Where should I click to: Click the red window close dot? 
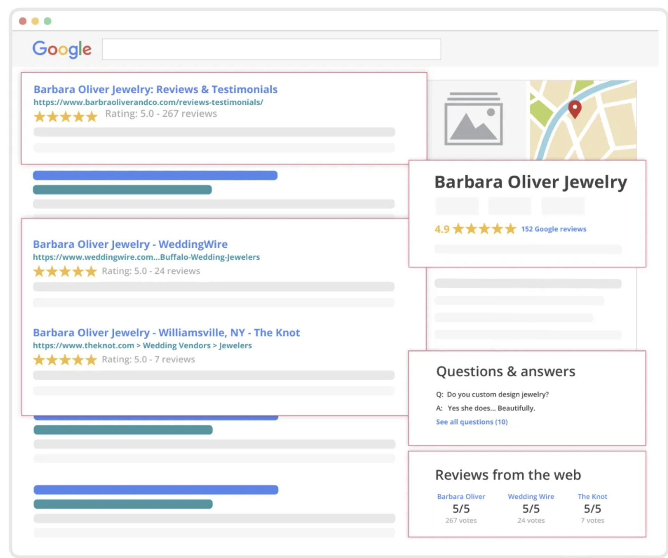pos(23,21)
